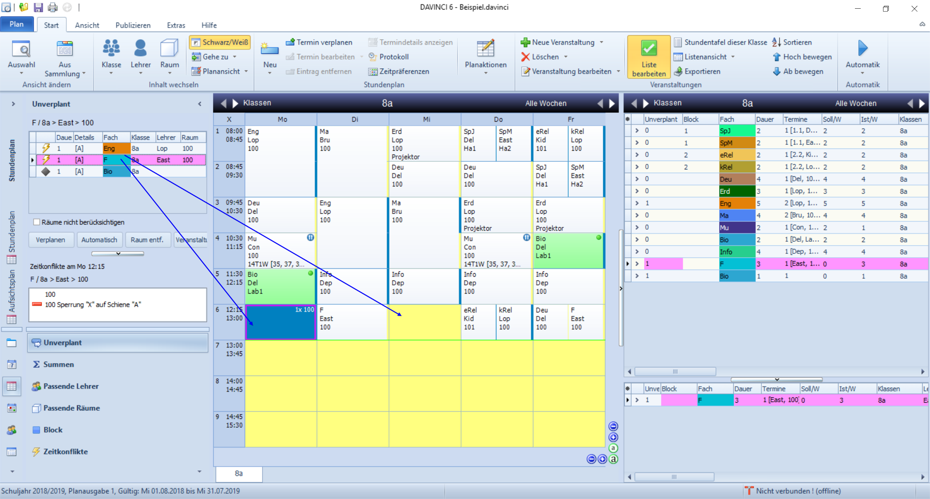This screenshot has height=499, width=930.
Task: Expand the Deu row in list
Action: tap(637, 179)
